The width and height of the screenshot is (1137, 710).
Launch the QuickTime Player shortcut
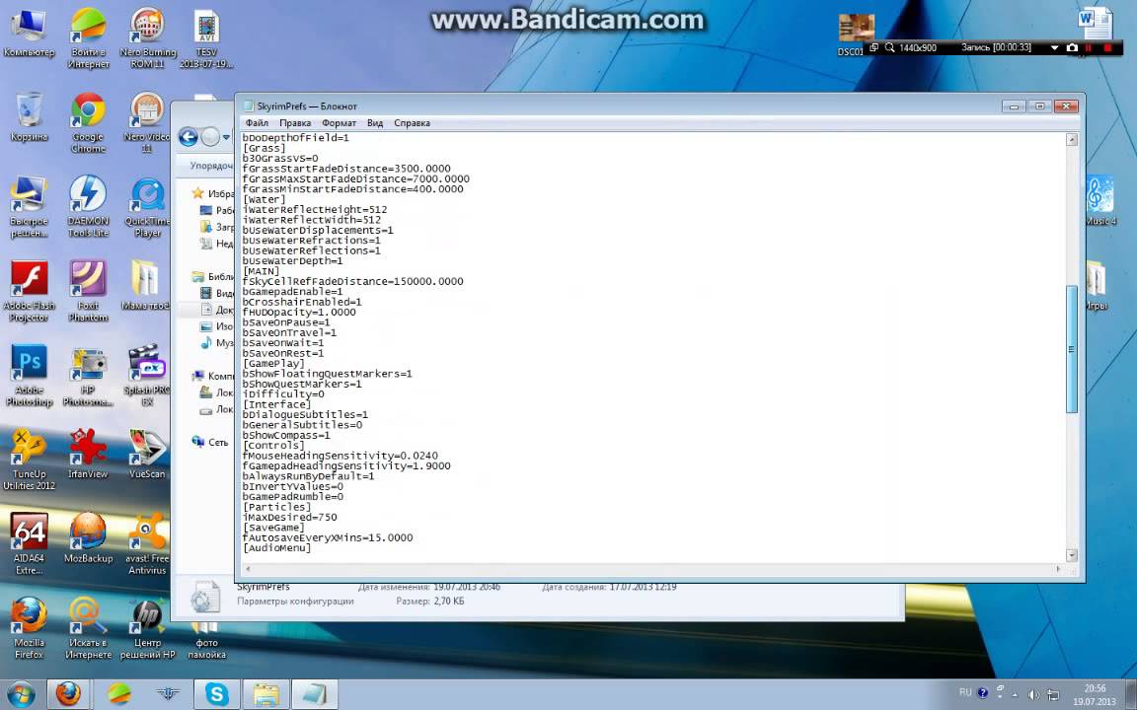tap(147, 206)
